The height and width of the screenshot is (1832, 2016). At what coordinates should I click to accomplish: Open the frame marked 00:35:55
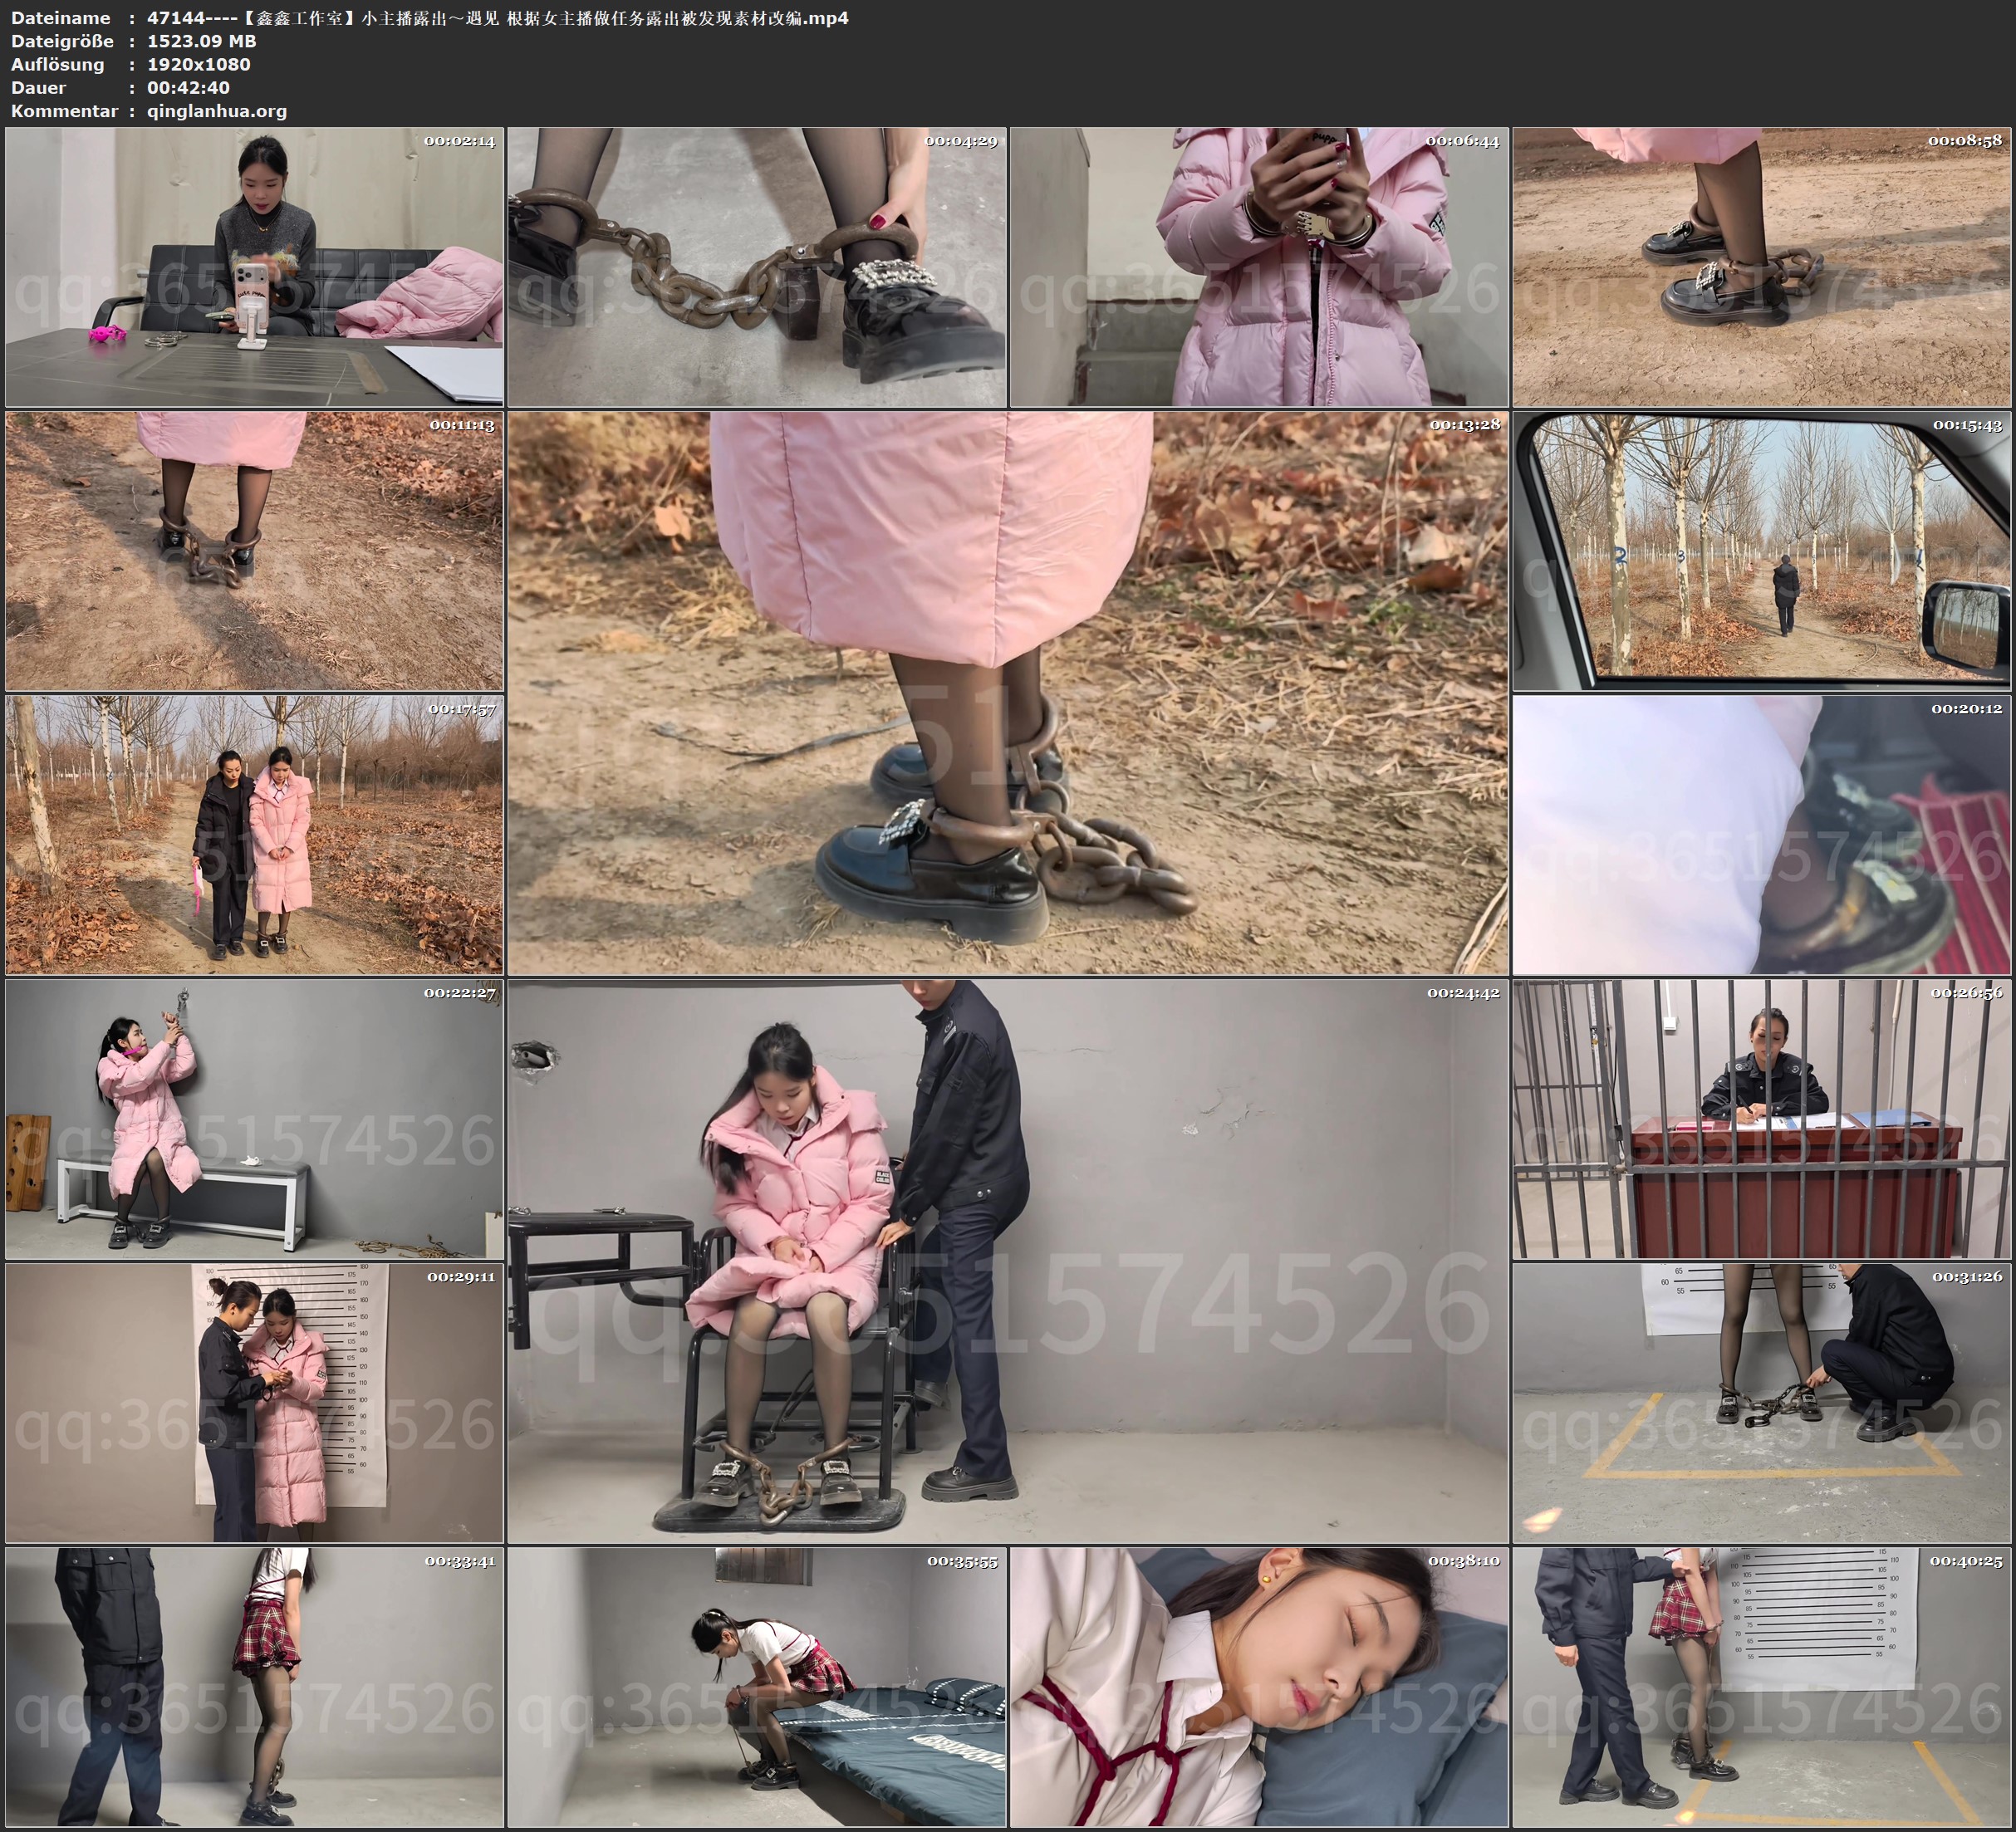(x=757, y=1688)
